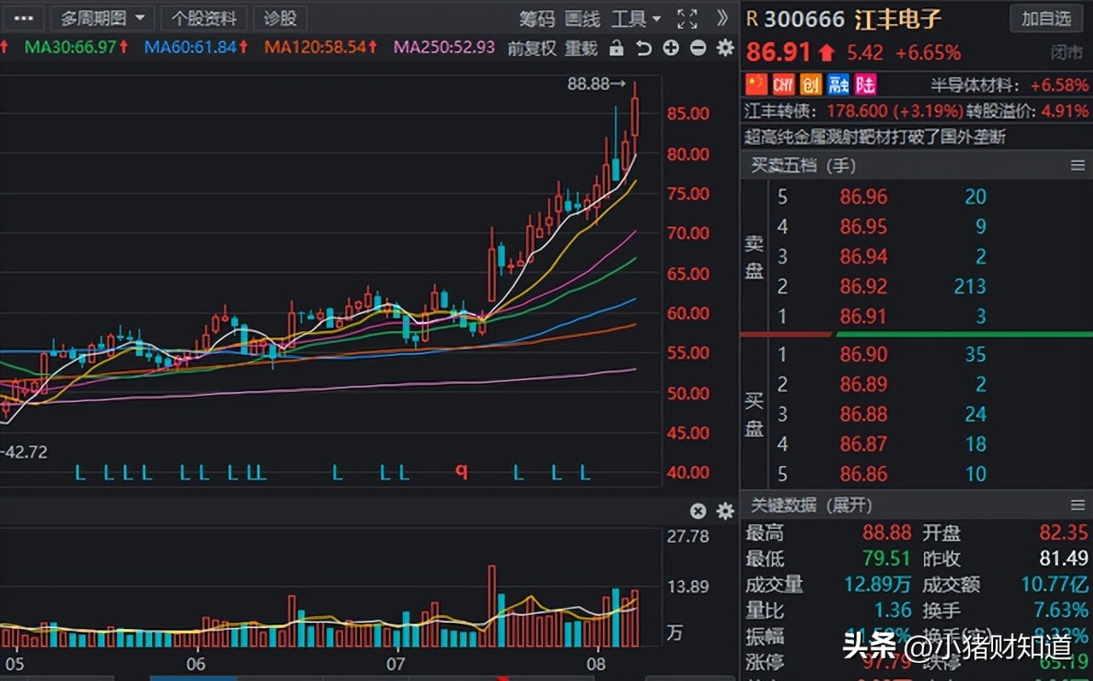Close the volume indicator pane via its X icon
This screenshot has width=1093, height=681.
(698, 511)
